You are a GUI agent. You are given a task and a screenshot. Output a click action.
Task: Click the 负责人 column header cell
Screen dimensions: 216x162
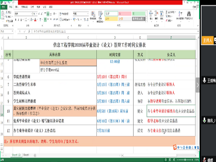click(170, 54)
